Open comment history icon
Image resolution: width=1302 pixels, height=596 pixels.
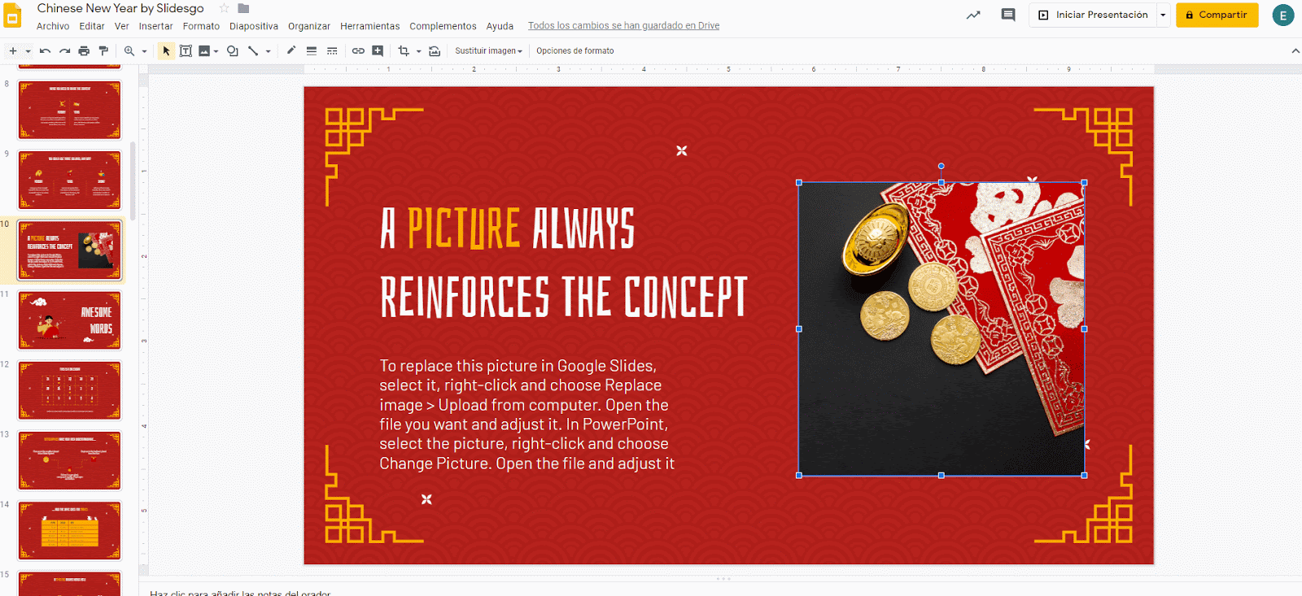1008,15
